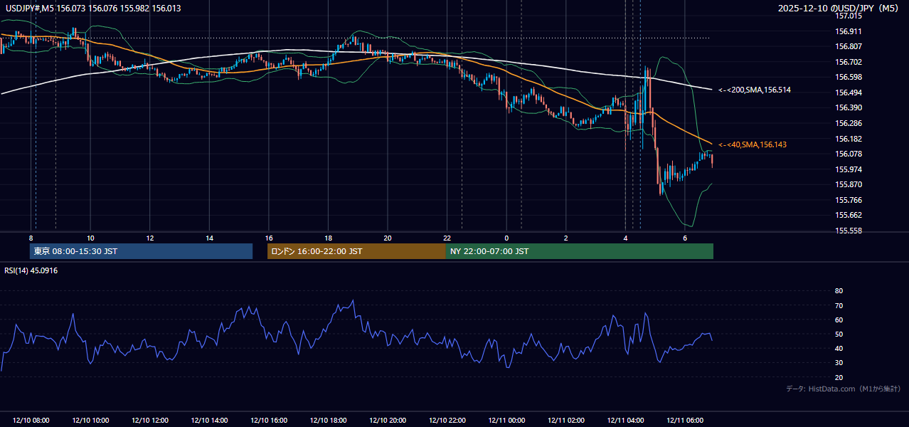Click the 12/11 00:00 bottom time label
This screenshot has height=427, width=909.
pyautogui.click(x=506, y=421)
